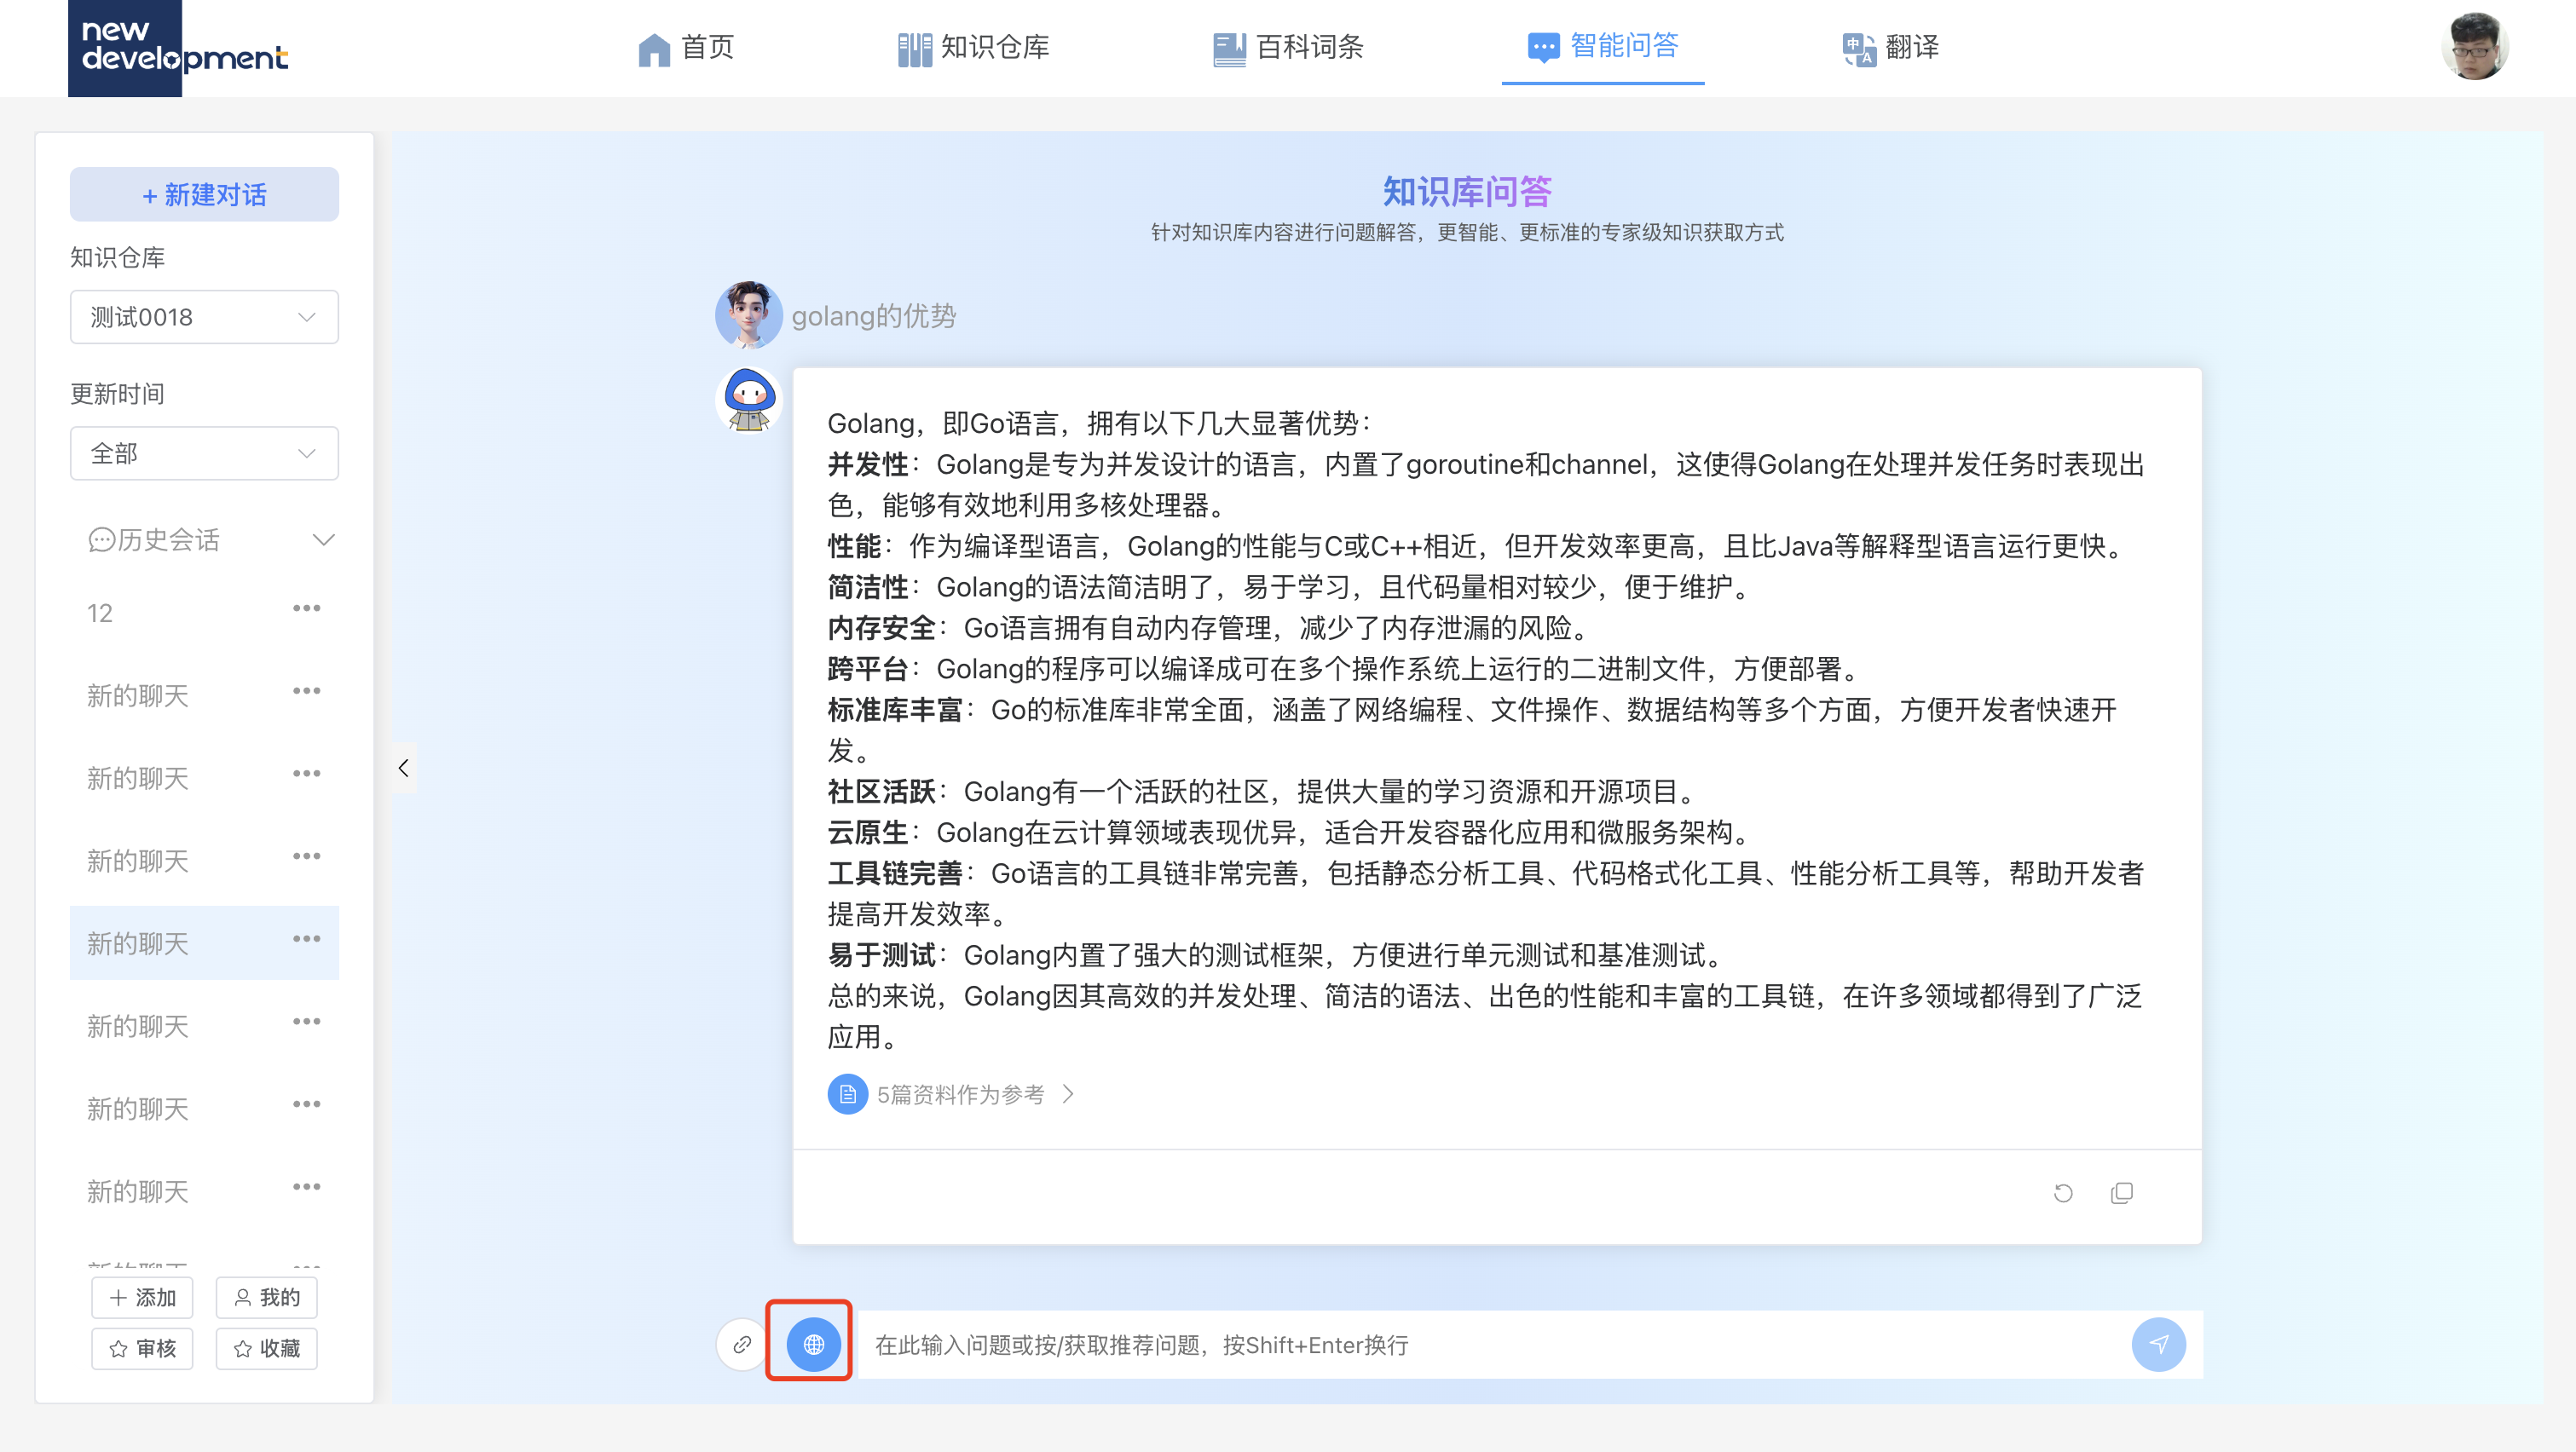Collapse the chat sidebar with the chevron
This screenshot has height=1452, width=2576.
(404, 768)
